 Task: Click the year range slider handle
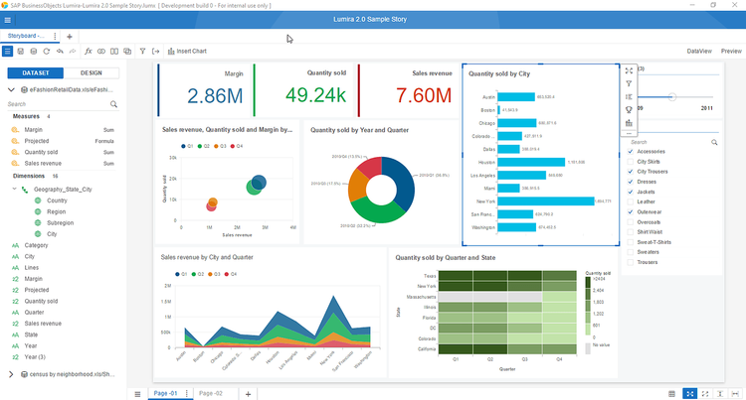click(x=671, y=97)
